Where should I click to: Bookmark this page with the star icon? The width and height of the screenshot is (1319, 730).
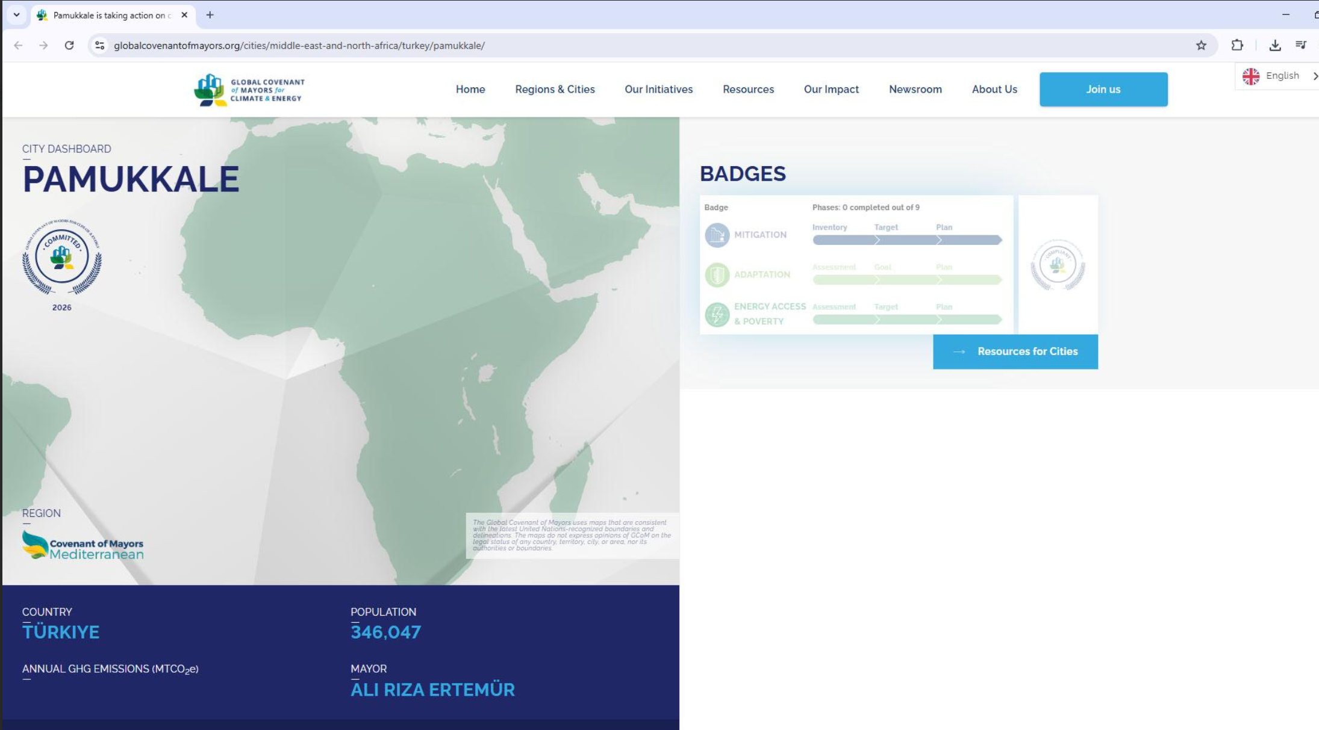[1201, 45]
